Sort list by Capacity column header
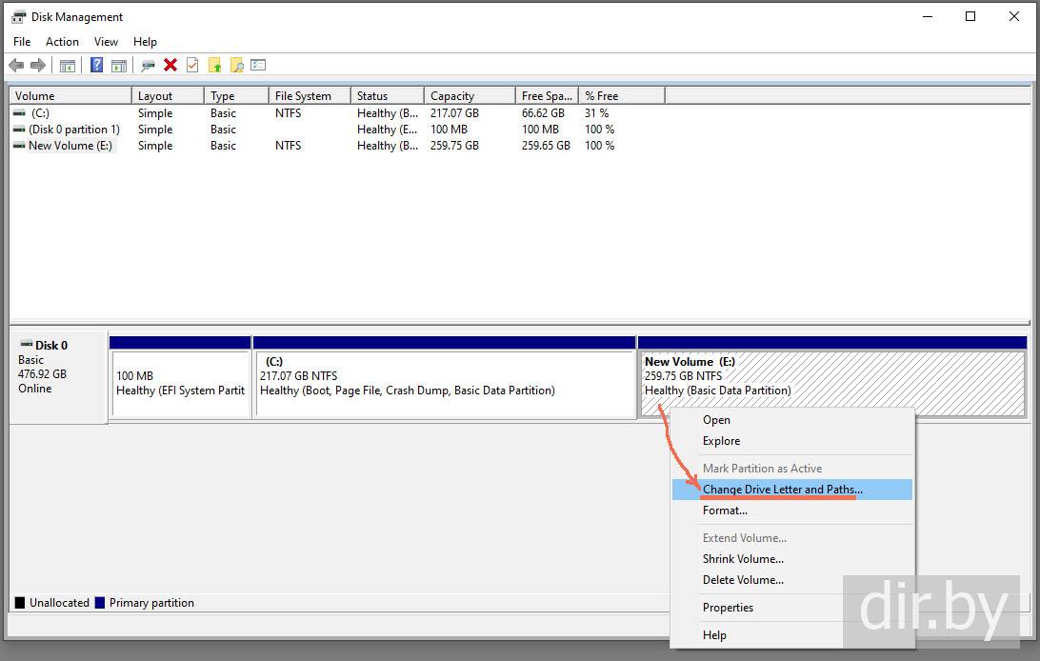Image resolution: width=1040 pixels, height=661 pixels. pyautogui.click(x=452, y=96)
